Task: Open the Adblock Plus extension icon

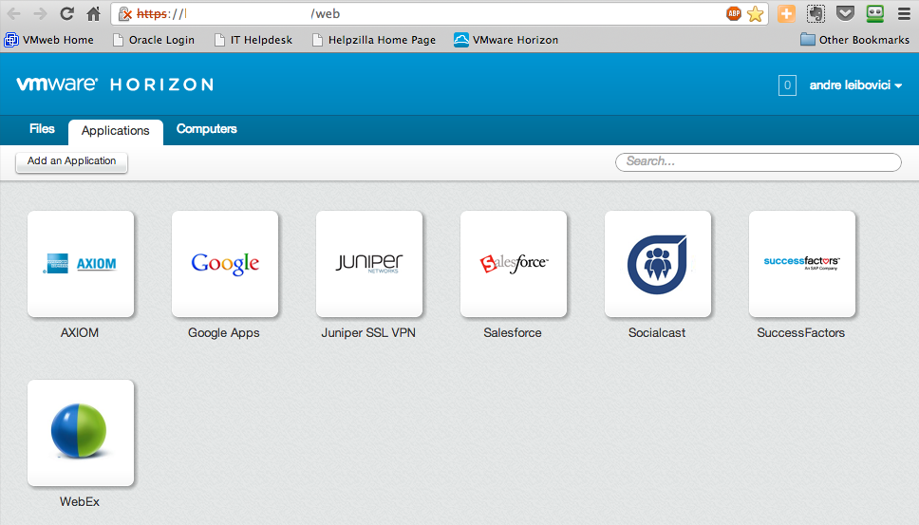Action: pos(734,13)
